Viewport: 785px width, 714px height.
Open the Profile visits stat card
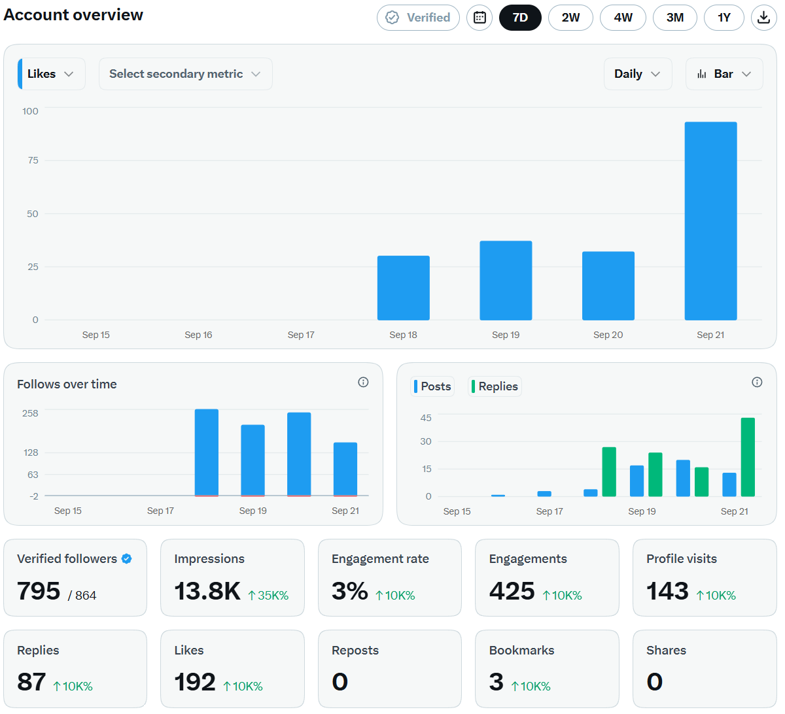point(705,577)
